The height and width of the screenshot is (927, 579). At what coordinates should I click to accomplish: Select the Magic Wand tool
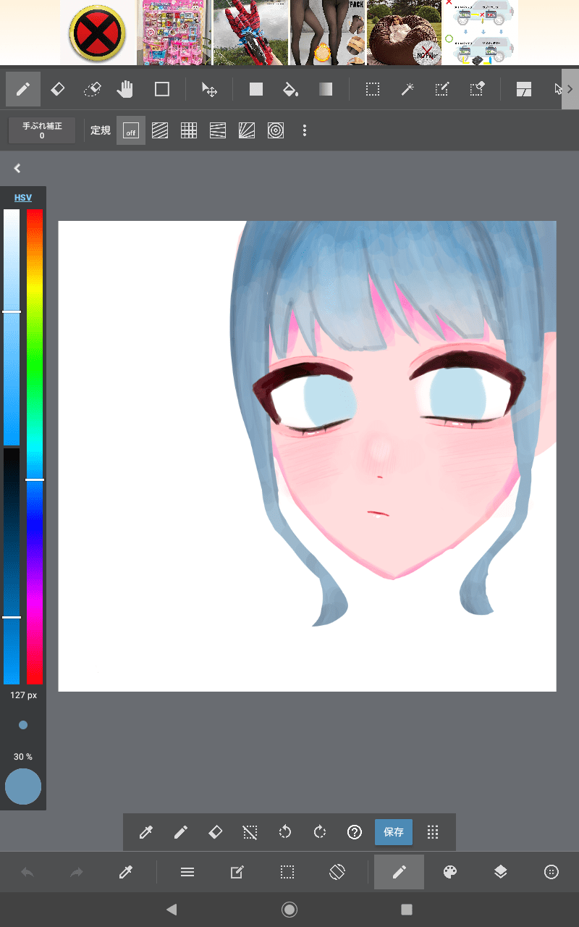[x=407, y=89]
